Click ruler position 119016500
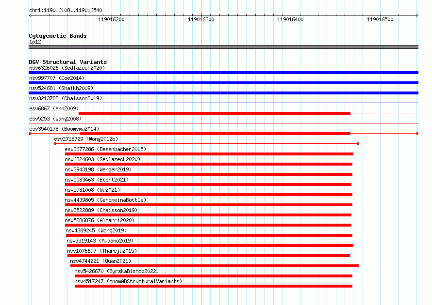Screen dimensions: 432x305 point(380,19)
